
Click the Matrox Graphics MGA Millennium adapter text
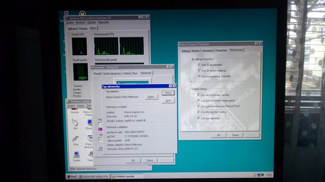pos(122,97)
